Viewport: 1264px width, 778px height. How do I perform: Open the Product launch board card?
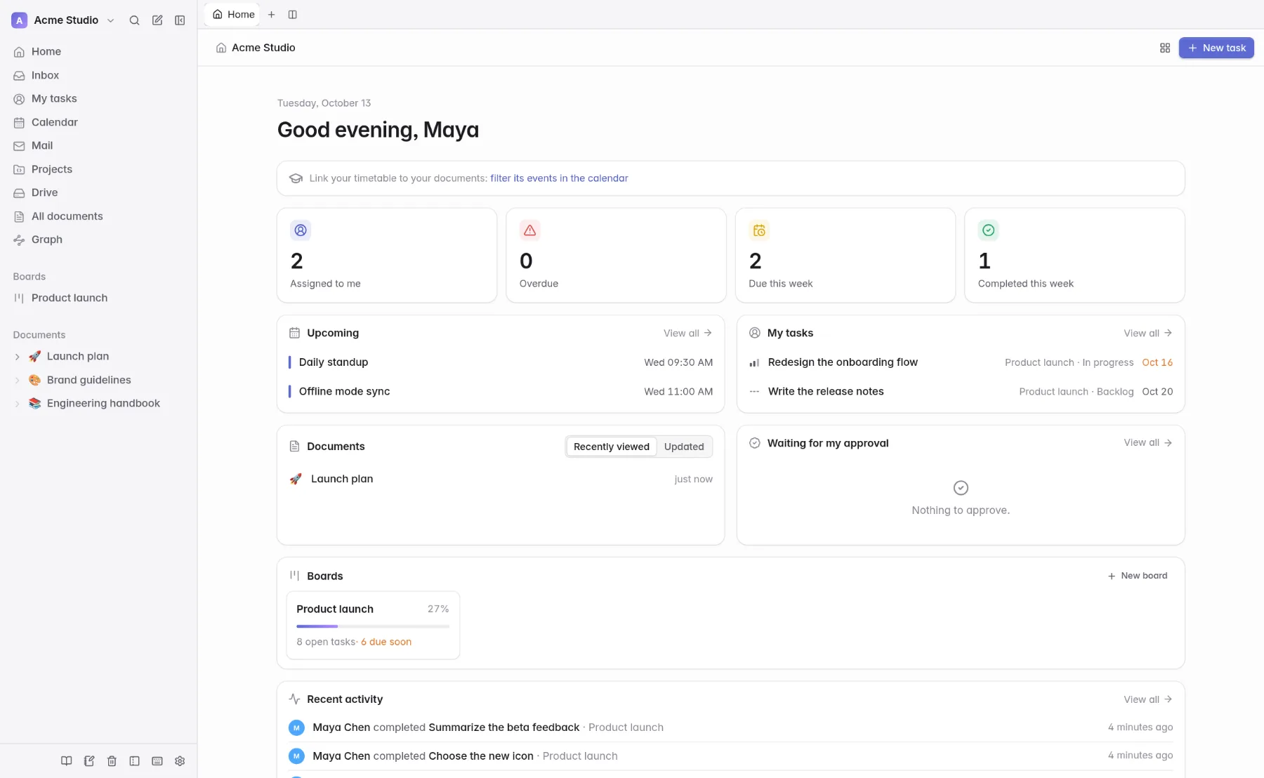[x=373, y=626]
